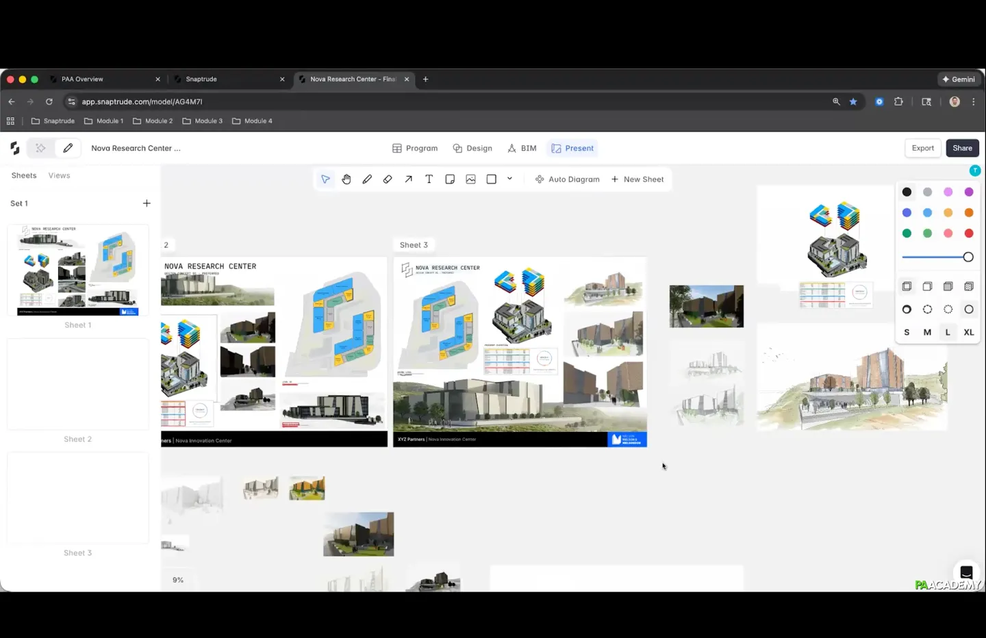Screen dimensions: 986x638
Task: Select the image insert tool
Action: point(470,179)
